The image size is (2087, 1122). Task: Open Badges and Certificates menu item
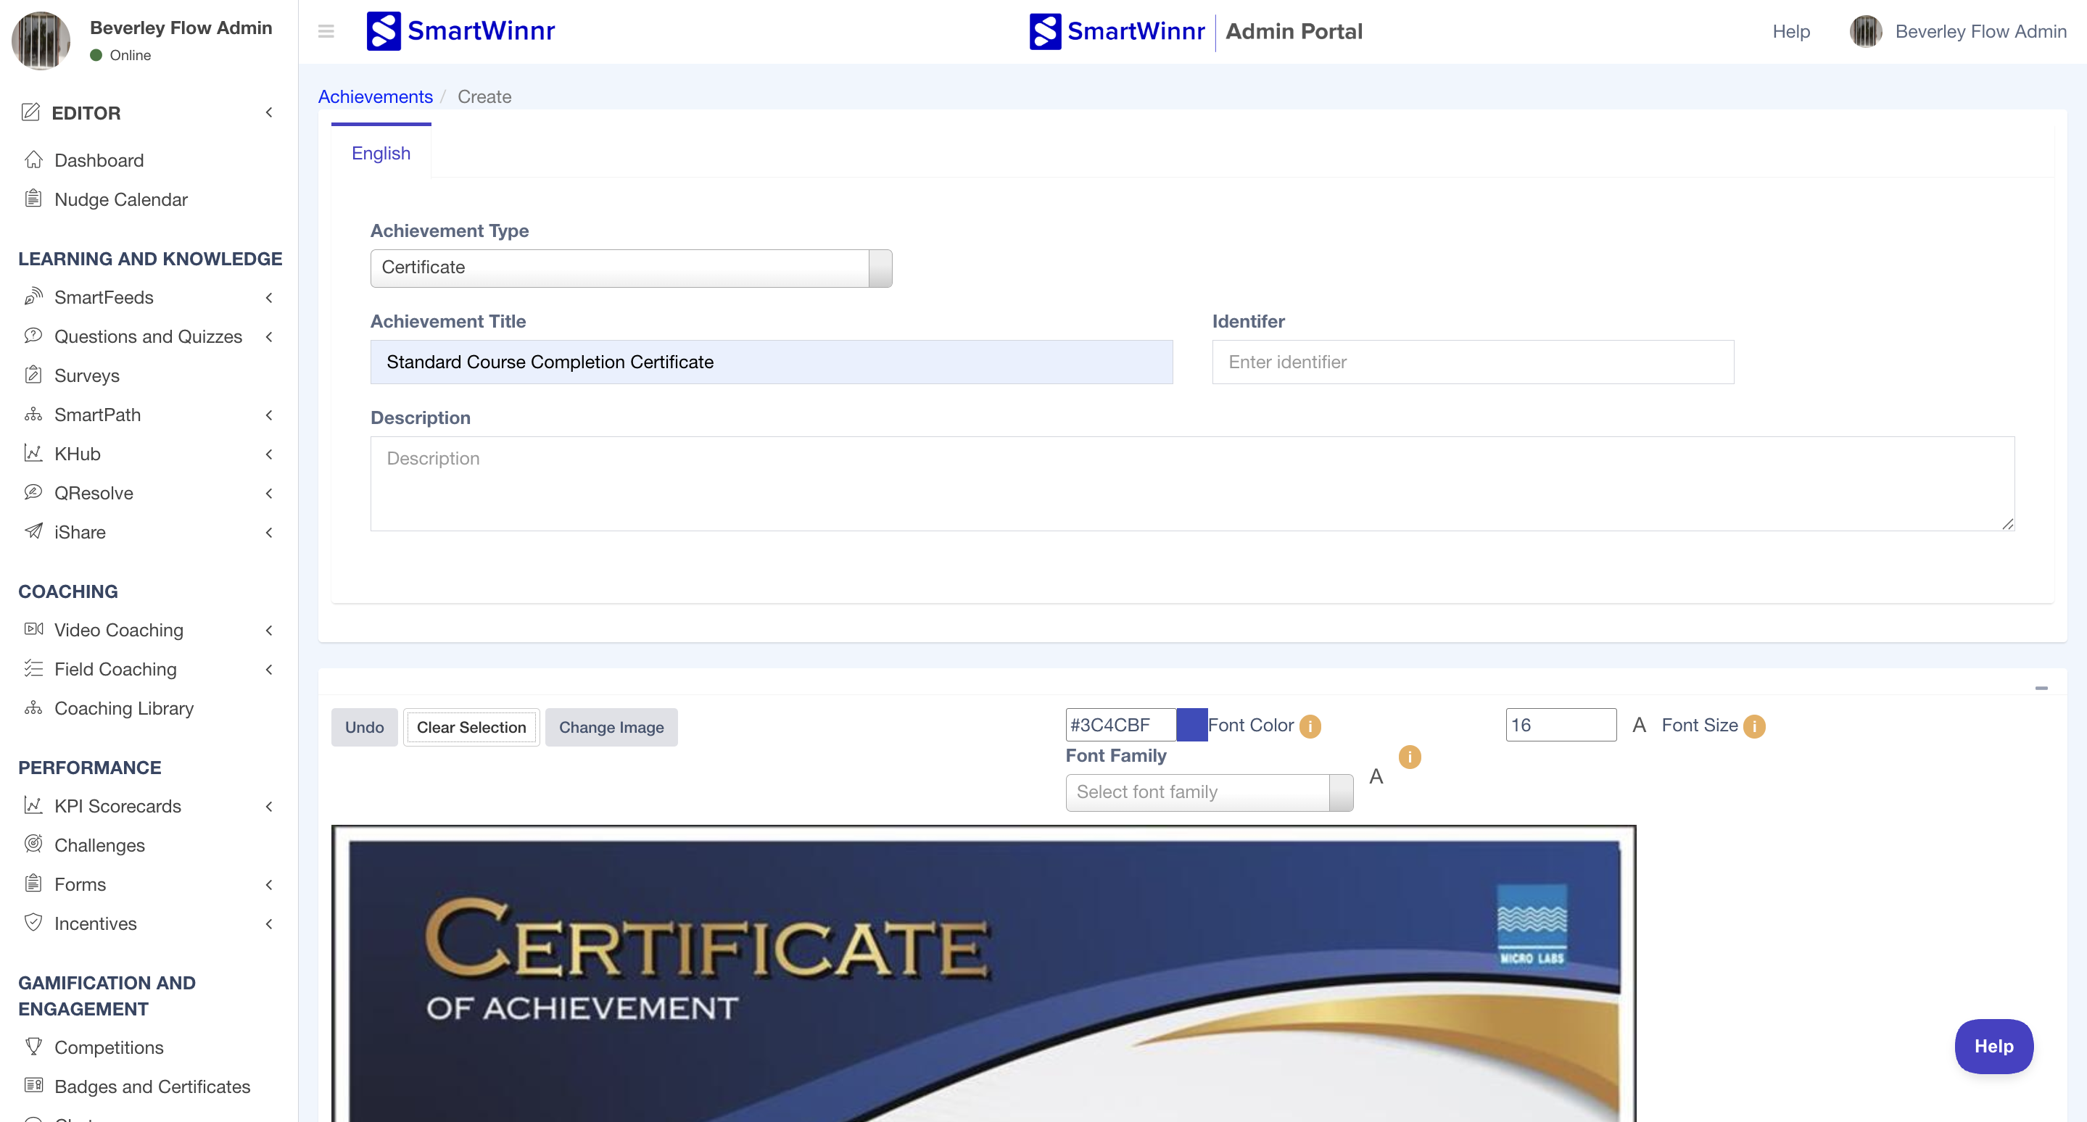click(x=152, y=1086)
